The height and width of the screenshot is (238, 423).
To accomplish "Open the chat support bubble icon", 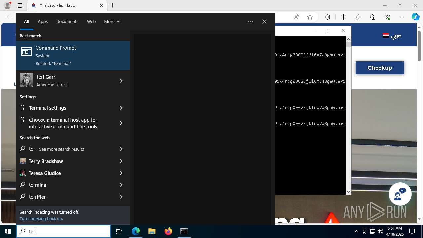I will (400, 194).
